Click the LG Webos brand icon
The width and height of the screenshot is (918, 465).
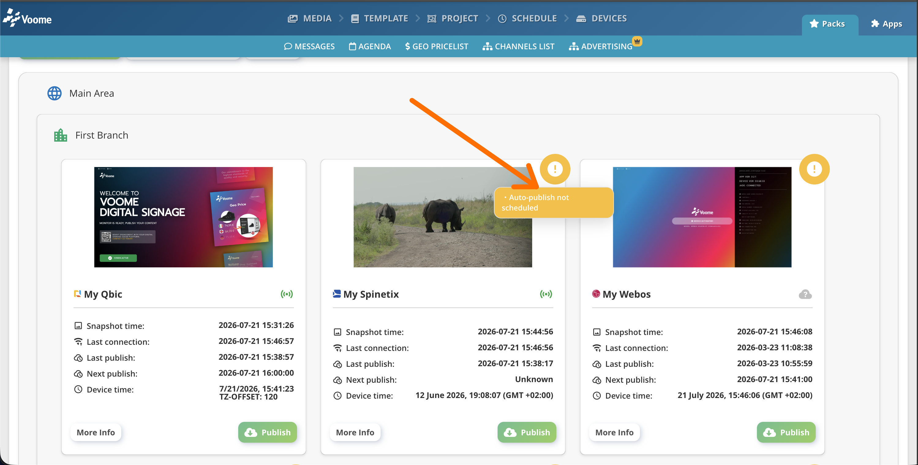point(596,293)
